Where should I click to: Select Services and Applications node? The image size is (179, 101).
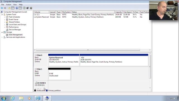pyautogui.click(x=16, y=37)
